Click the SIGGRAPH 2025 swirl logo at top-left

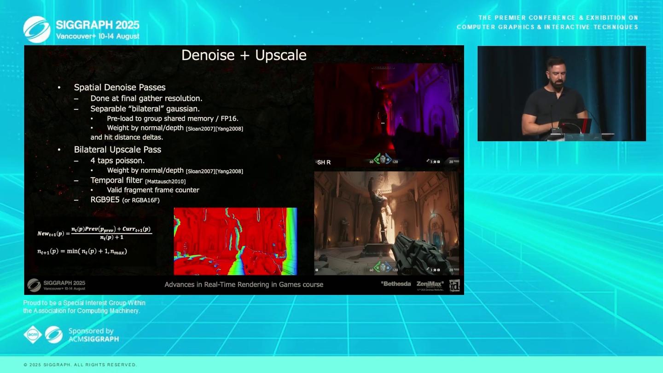click(37, 29)
